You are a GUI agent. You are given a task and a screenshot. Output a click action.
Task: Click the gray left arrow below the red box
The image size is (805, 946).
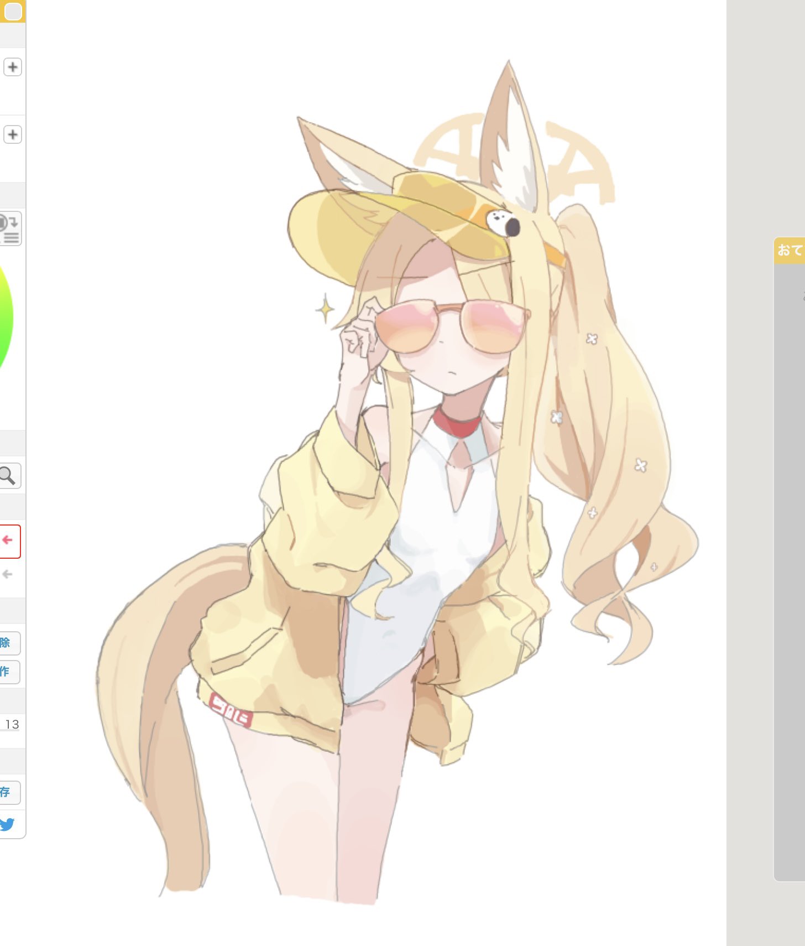[x=7, y=574]
